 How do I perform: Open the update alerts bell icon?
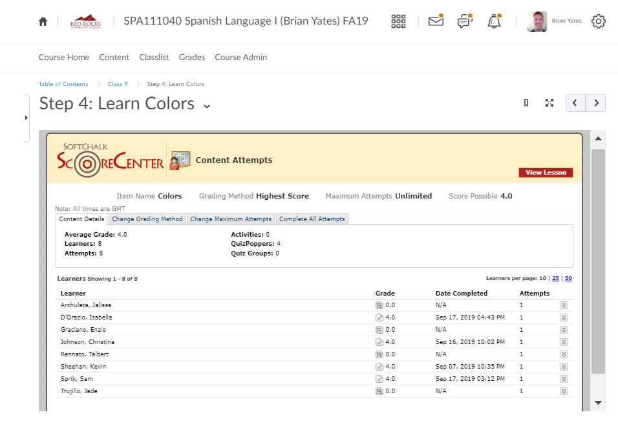pos(495,21)
